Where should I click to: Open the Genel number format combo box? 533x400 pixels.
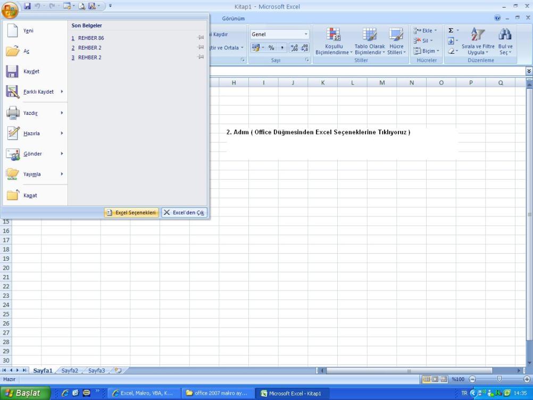pos(280,35)
